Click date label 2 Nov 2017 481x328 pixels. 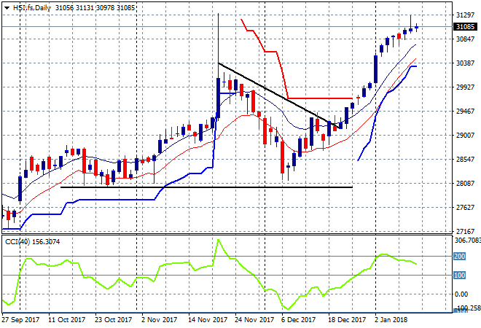[x=159, y=320]
